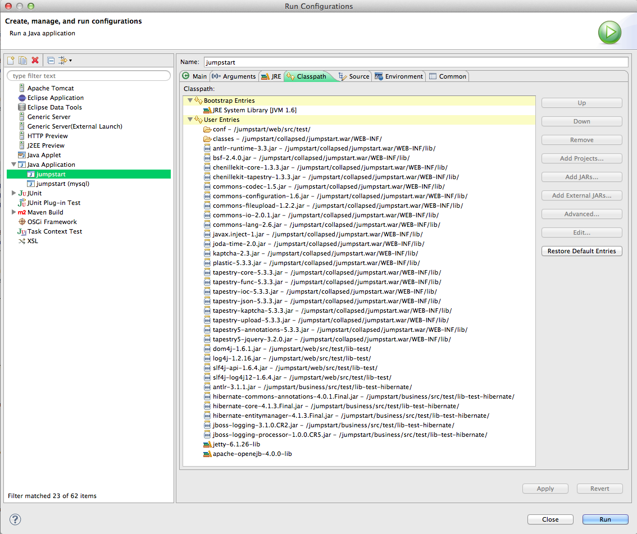Viewport: 637px width, 534px height.
Task: Click the Revert button
Action: (x=599, y=489)
